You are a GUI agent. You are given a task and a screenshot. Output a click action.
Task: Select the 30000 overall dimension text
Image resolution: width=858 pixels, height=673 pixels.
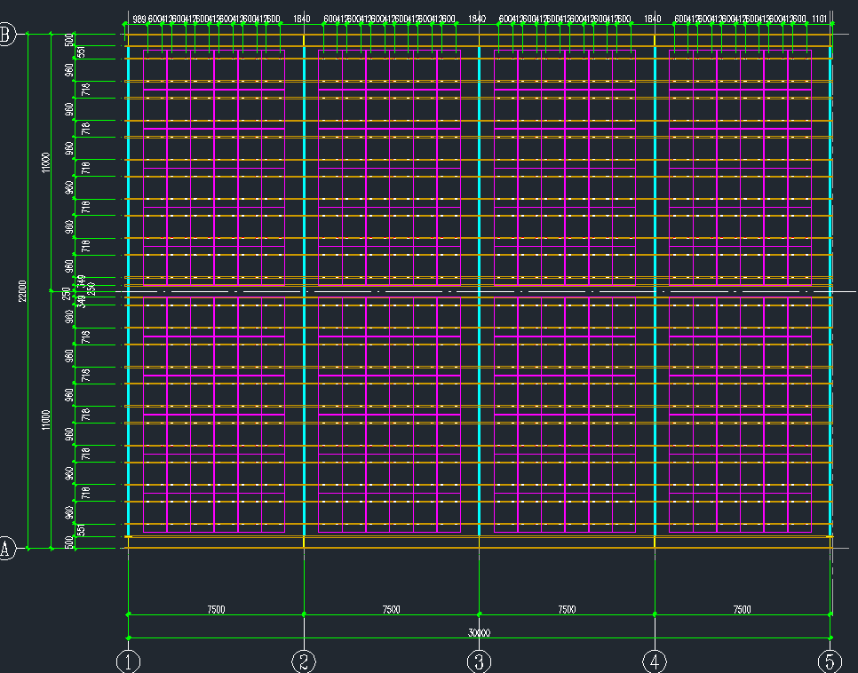[480, 632]
